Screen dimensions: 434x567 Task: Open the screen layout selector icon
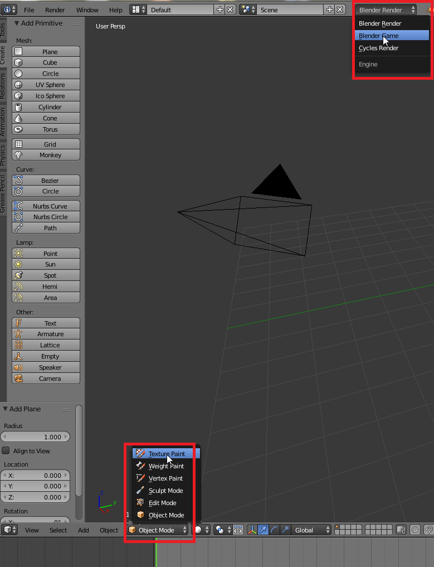138,10
